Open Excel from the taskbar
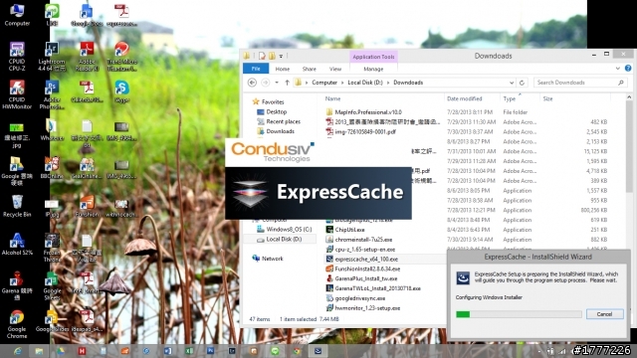 (189, 351)
